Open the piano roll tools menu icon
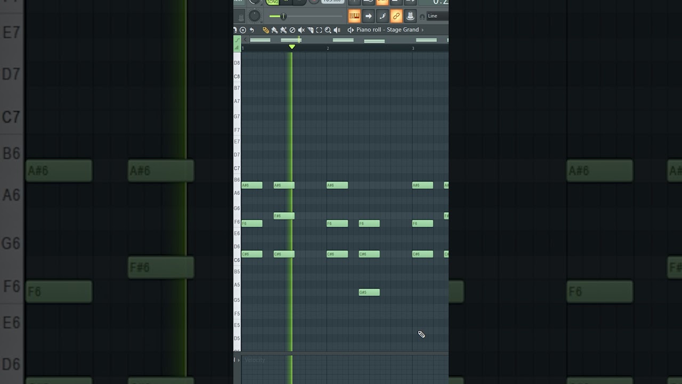682x384 pixels. pos(243,30)
